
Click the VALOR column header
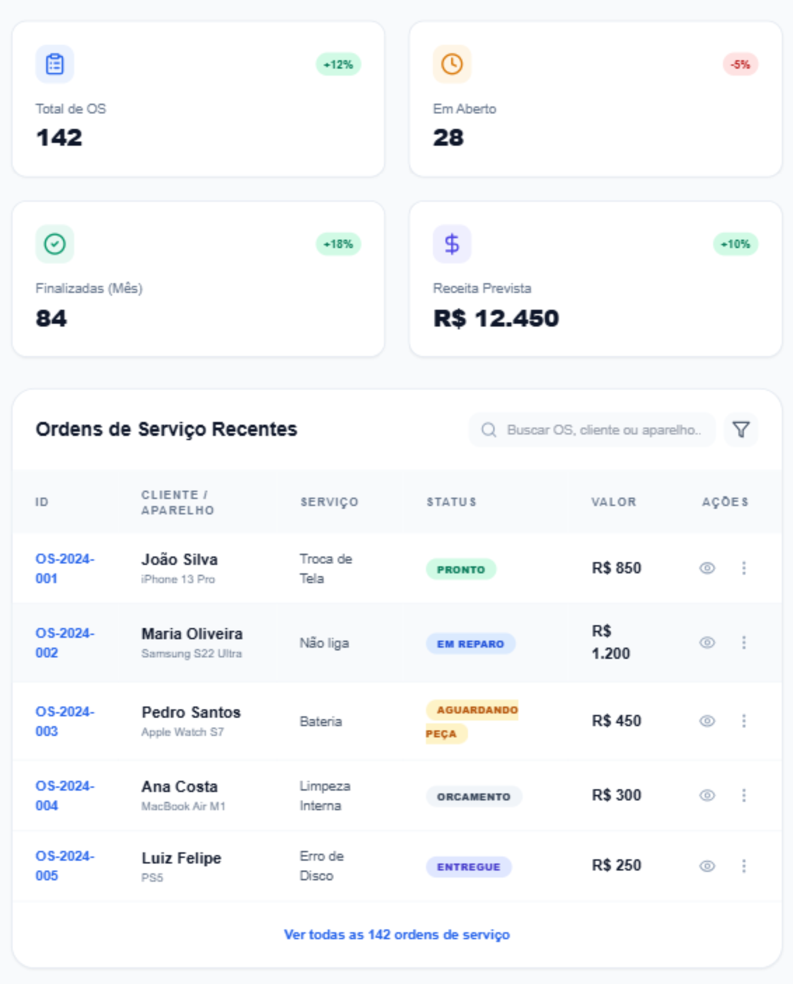613,502
